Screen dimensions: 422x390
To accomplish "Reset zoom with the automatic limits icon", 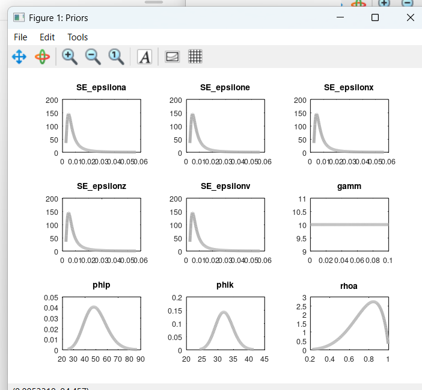I will [116, 57].
